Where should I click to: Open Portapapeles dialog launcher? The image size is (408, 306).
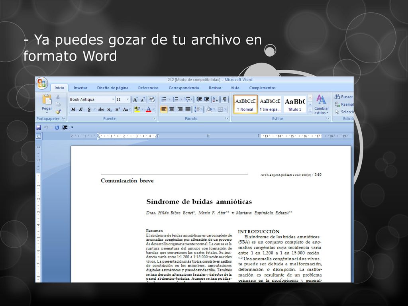(63, 118)
